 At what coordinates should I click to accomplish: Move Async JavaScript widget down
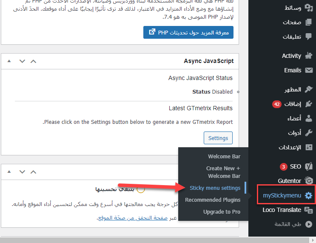[22, 61]
